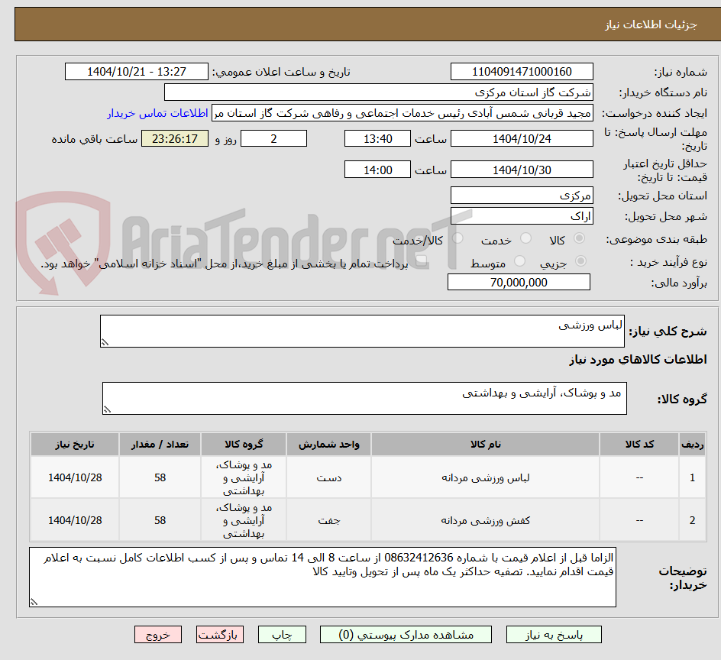Click the need number field 1104091471000160
Viewport: 721px width, 660px height.
(522, 71)
